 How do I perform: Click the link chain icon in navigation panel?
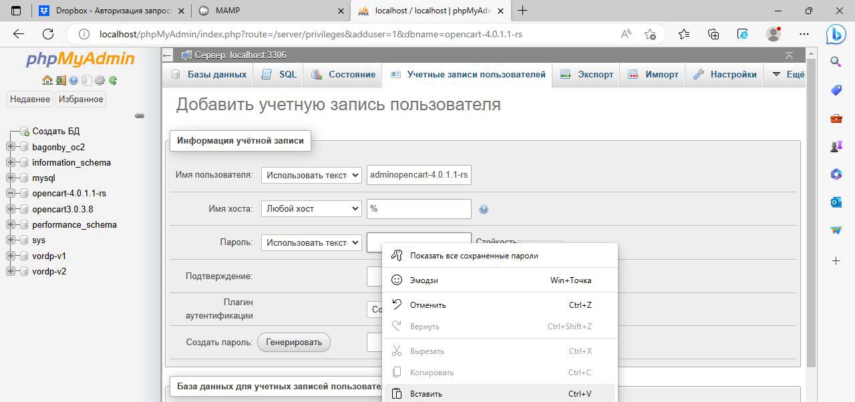coord(140,116)
